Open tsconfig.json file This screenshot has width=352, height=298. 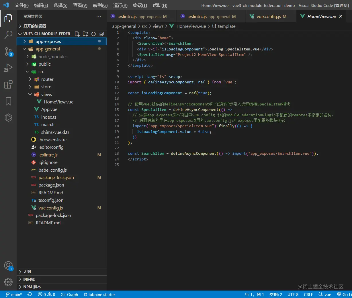62,200
